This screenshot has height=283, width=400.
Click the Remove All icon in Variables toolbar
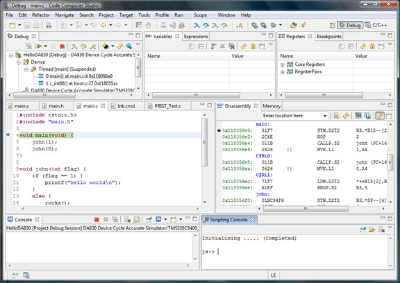click(x=232, y=46)
